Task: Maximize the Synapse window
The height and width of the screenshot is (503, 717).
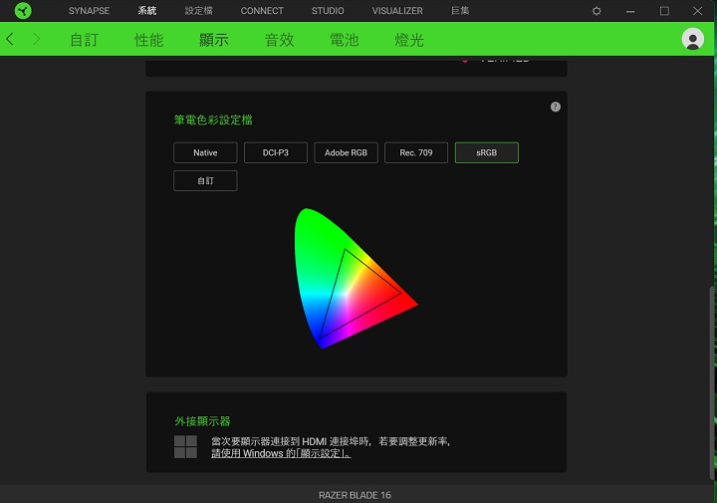Action: tap(664, 11)
